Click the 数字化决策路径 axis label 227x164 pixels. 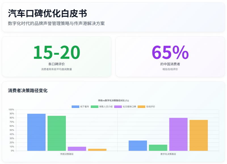(x=168, y=154)
